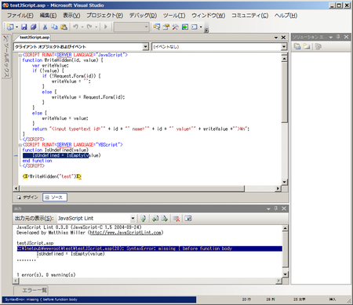Click Solution Explorer Properties icon
Viewport: 353px width, 305px height.
point(297,46)
